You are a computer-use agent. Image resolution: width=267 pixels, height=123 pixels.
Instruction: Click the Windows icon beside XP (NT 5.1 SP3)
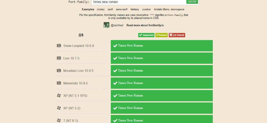(59, 95)
